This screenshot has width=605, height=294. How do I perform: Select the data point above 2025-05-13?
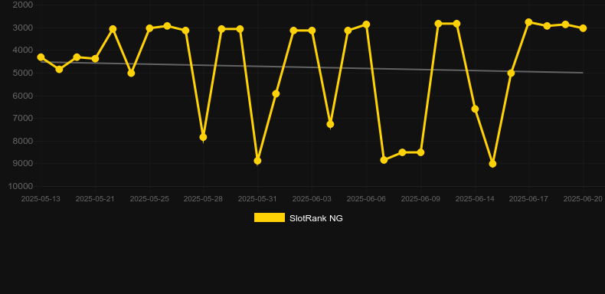point(41,57)
